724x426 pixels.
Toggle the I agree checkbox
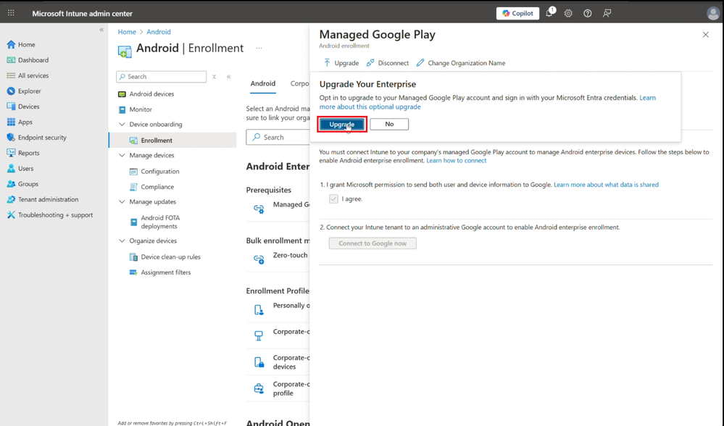[x=333, y=199]
